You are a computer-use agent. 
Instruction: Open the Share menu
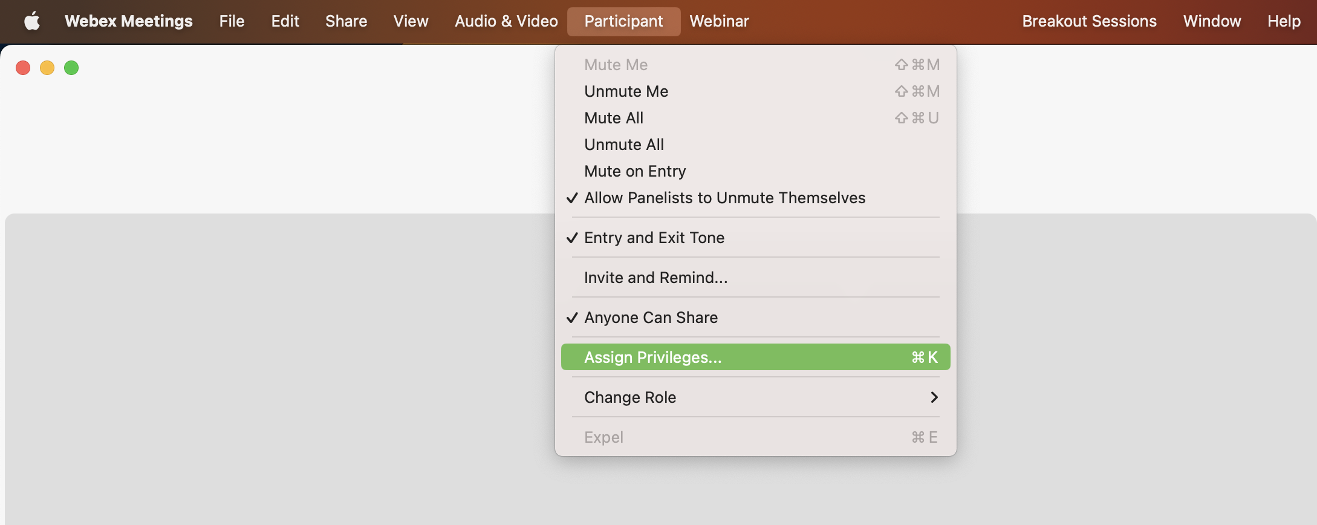(346, 21)
